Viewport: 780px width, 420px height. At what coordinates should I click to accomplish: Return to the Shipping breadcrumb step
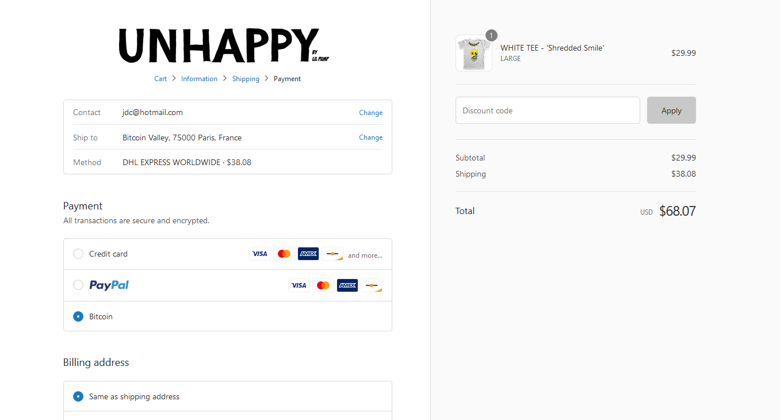click(x=246, y=79)
